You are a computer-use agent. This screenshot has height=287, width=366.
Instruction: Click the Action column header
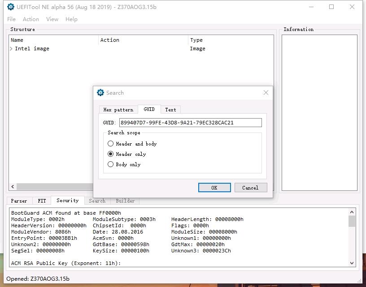tap(143, 40)
